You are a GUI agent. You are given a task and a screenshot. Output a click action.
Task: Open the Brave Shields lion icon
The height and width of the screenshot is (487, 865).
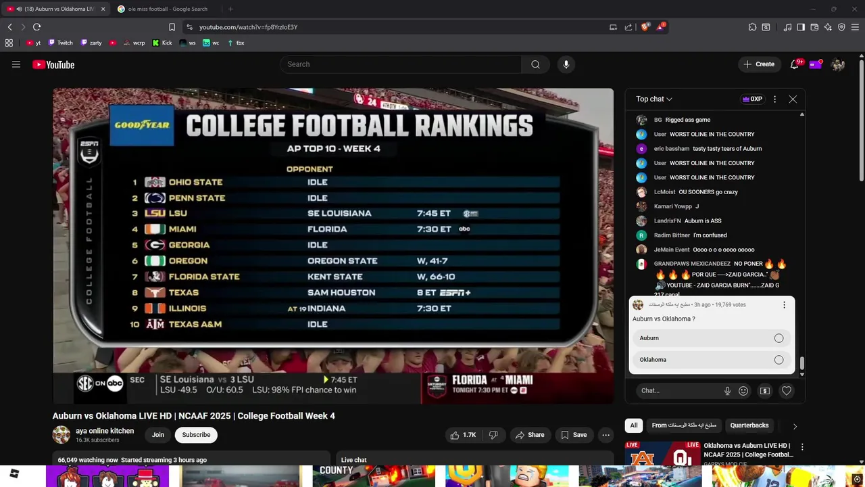coord(645,27)
